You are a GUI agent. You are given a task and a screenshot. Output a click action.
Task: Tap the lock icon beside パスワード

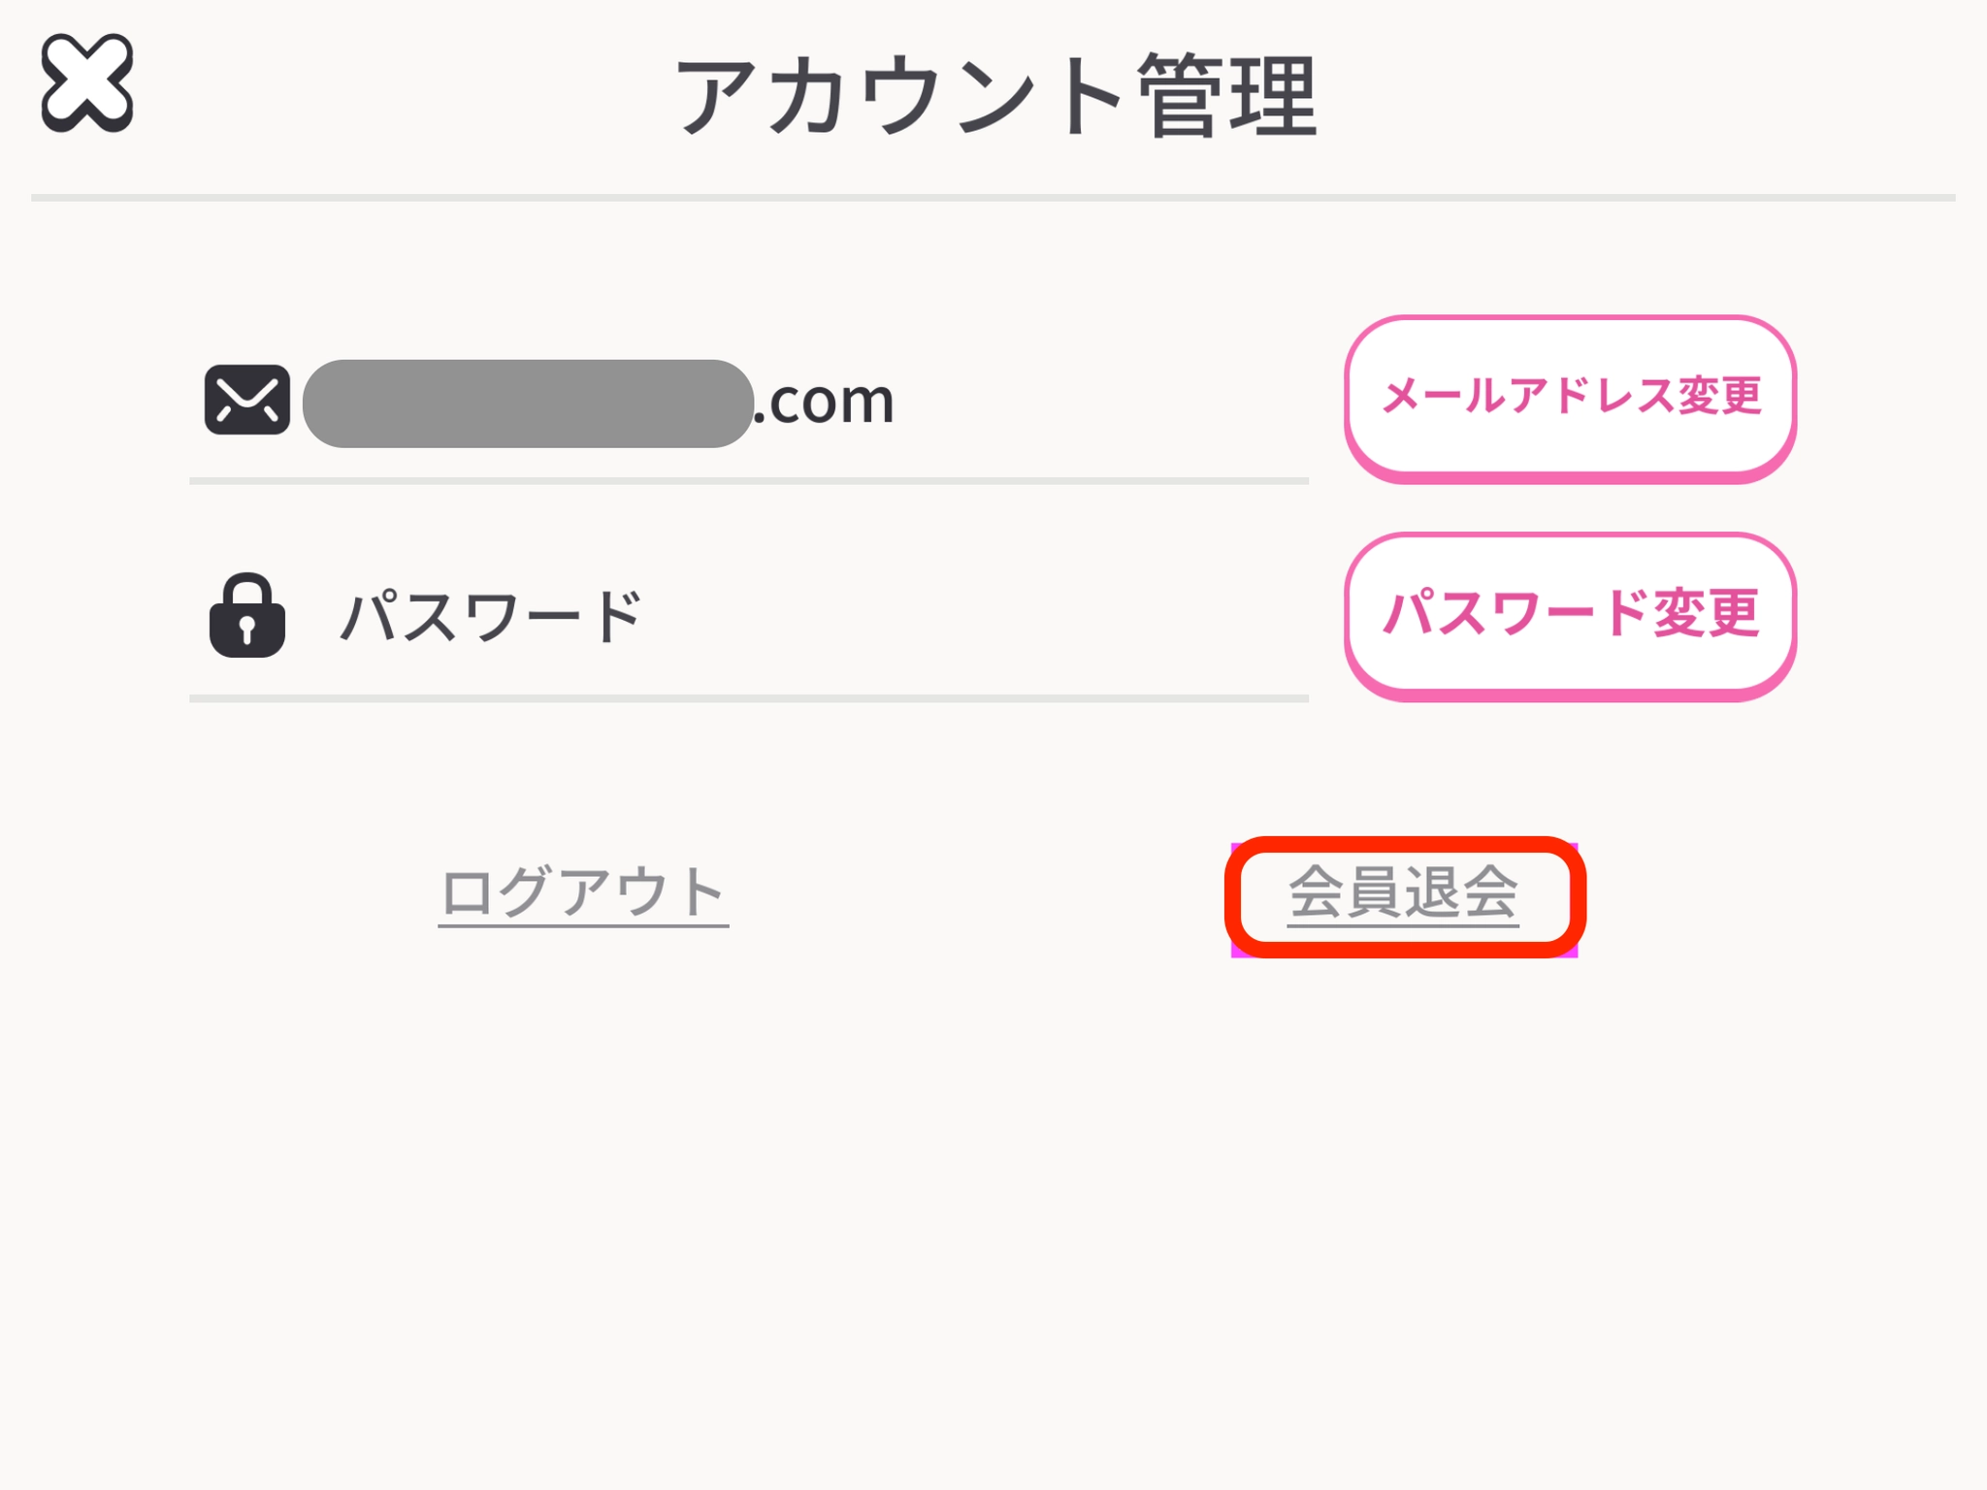pos(246,616)
